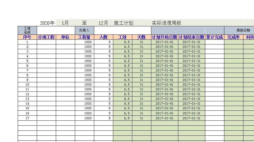This screenshot has height=142, width=254.
Task: Select the 6.5 工效 cell in row 10
Action: 123,84
